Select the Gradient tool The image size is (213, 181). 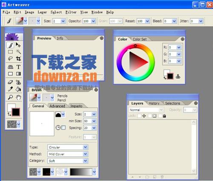pos(18,74)
